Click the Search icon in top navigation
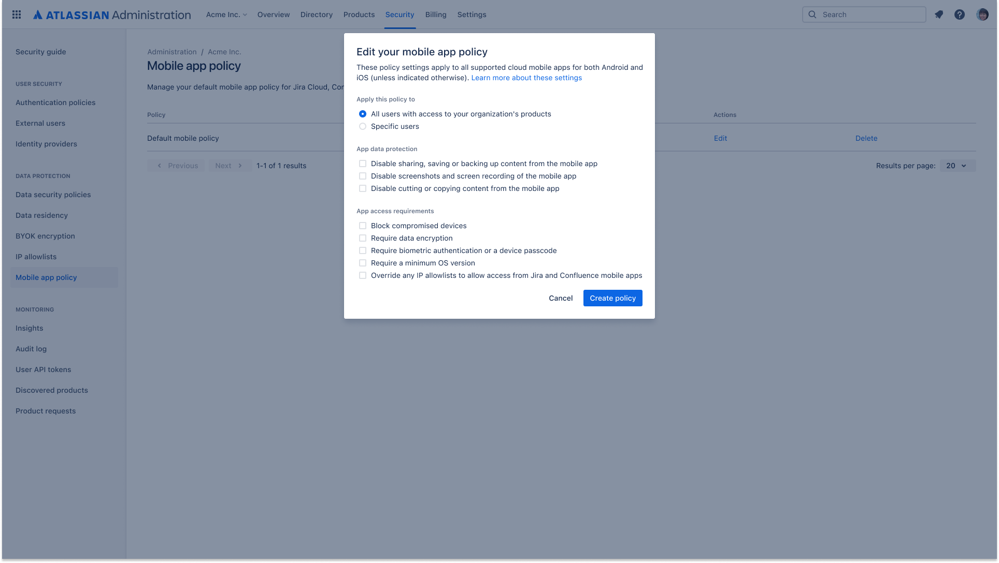This screenshot has height=563, width=999. [x=811, y=14]
